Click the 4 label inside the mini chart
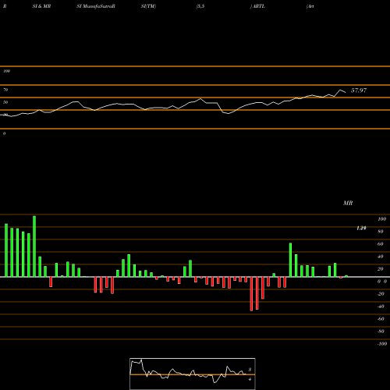 point(250,379)
